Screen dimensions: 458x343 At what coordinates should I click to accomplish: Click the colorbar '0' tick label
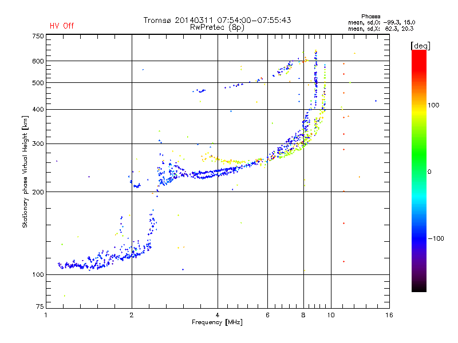coord(429,171)
